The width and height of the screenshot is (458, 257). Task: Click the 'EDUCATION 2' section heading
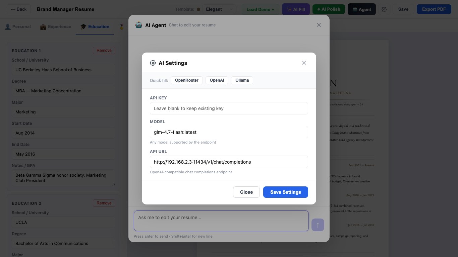[26, 203]
